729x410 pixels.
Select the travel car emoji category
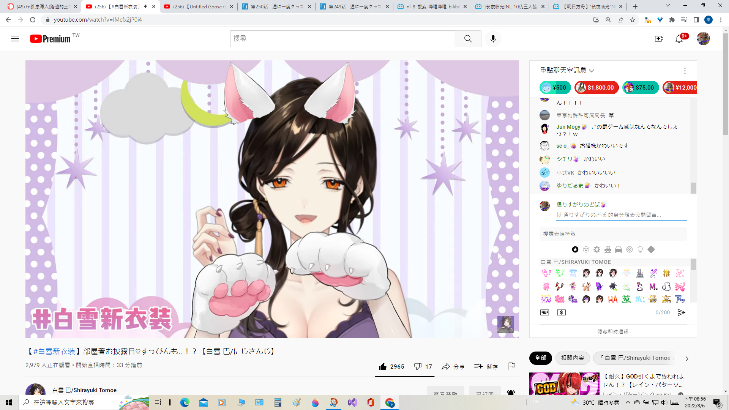(619, 249)
